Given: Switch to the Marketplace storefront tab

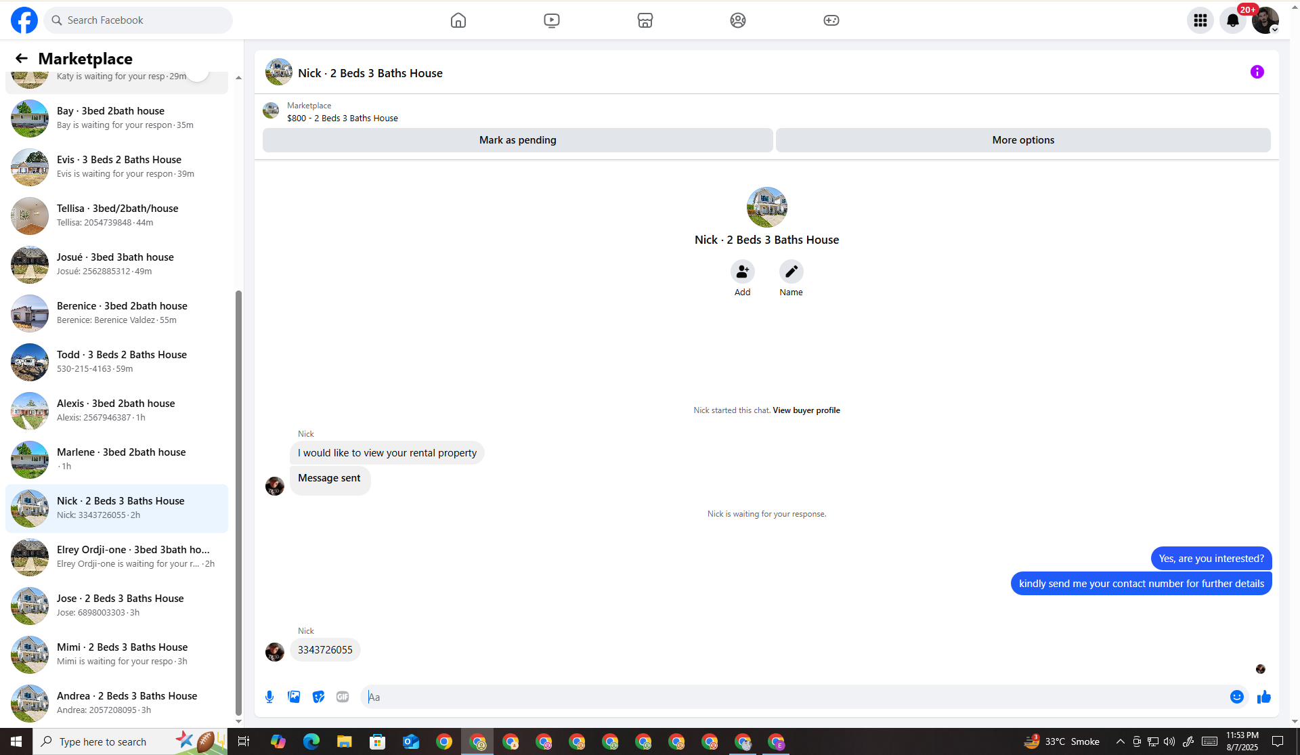Looking at the screenshot, I should (645, 20).
